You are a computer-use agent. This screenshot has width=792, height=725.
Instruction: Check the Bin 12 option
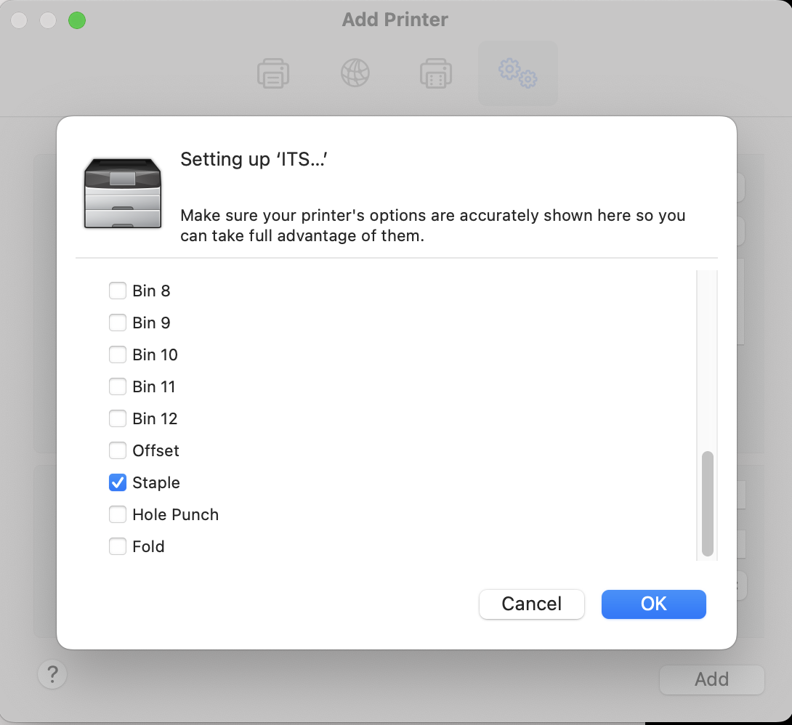118,418
